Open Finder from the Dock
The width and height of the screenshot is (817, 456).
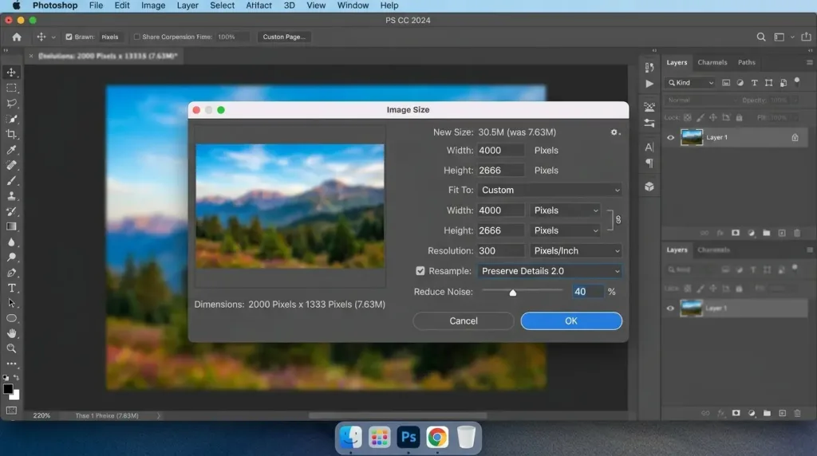coord(351,437)
